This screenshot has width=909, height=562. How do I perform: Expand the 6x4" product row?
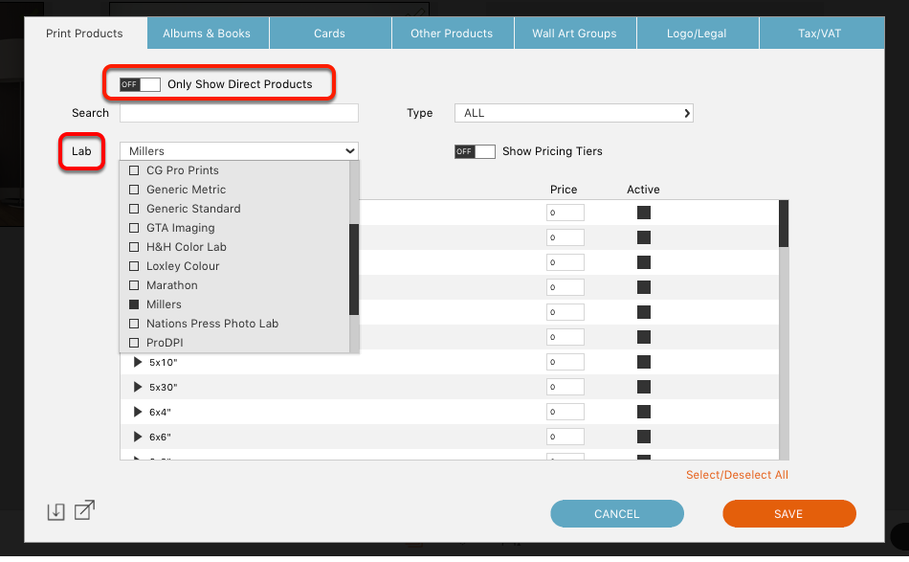138,412
